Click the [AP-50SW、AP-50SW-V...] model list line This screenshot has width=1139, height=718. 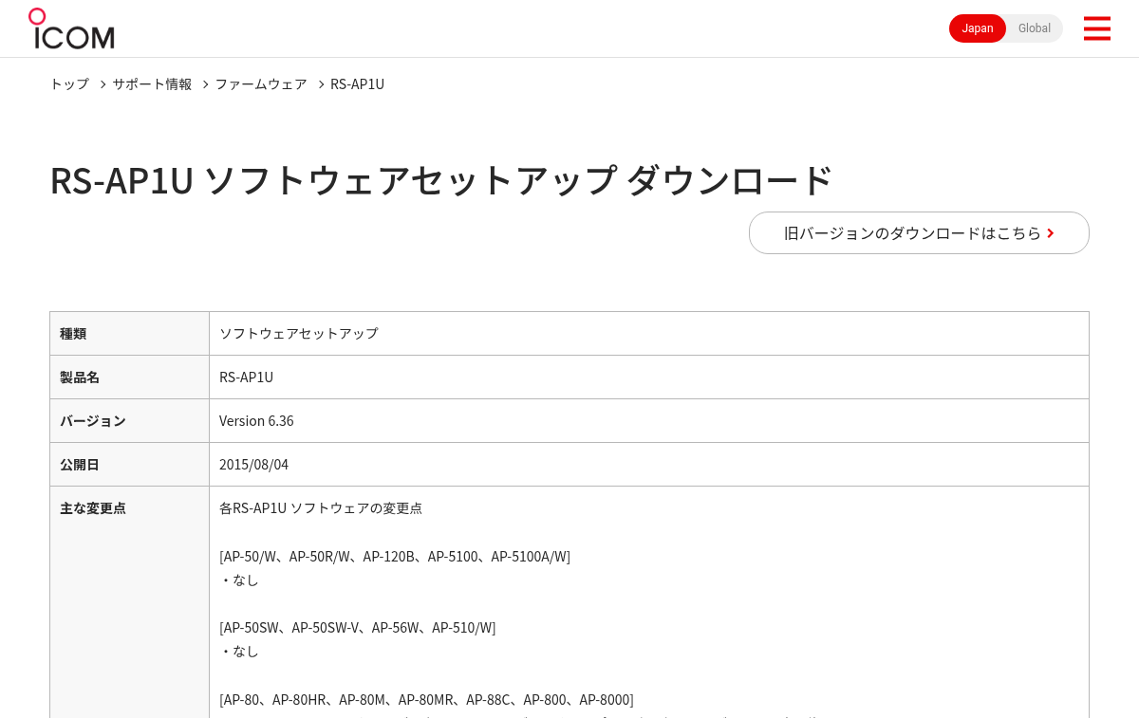pos(358,628)
